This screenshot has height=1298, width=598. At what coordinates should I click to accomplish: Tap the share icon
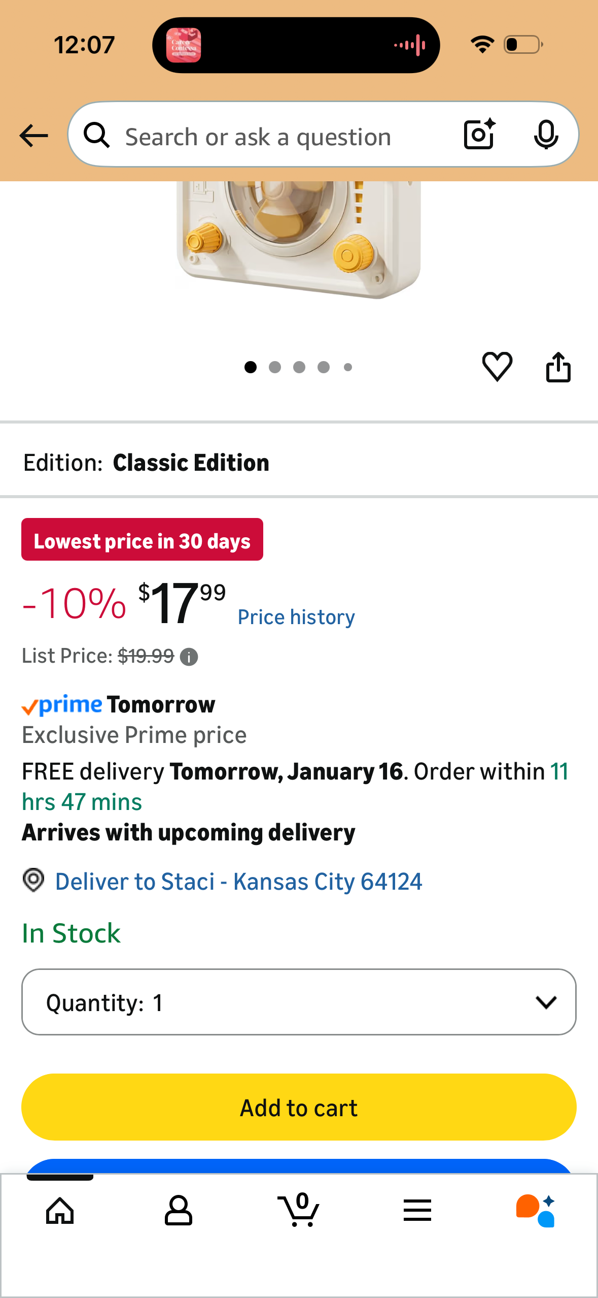click(558, 366)
